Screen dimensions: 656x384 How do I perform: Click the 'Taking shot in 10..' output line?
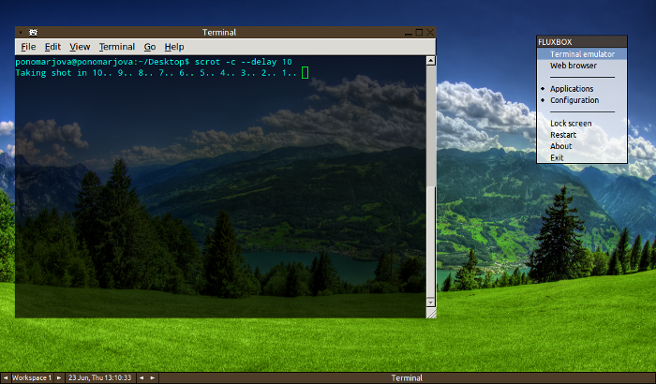(157, 73)
